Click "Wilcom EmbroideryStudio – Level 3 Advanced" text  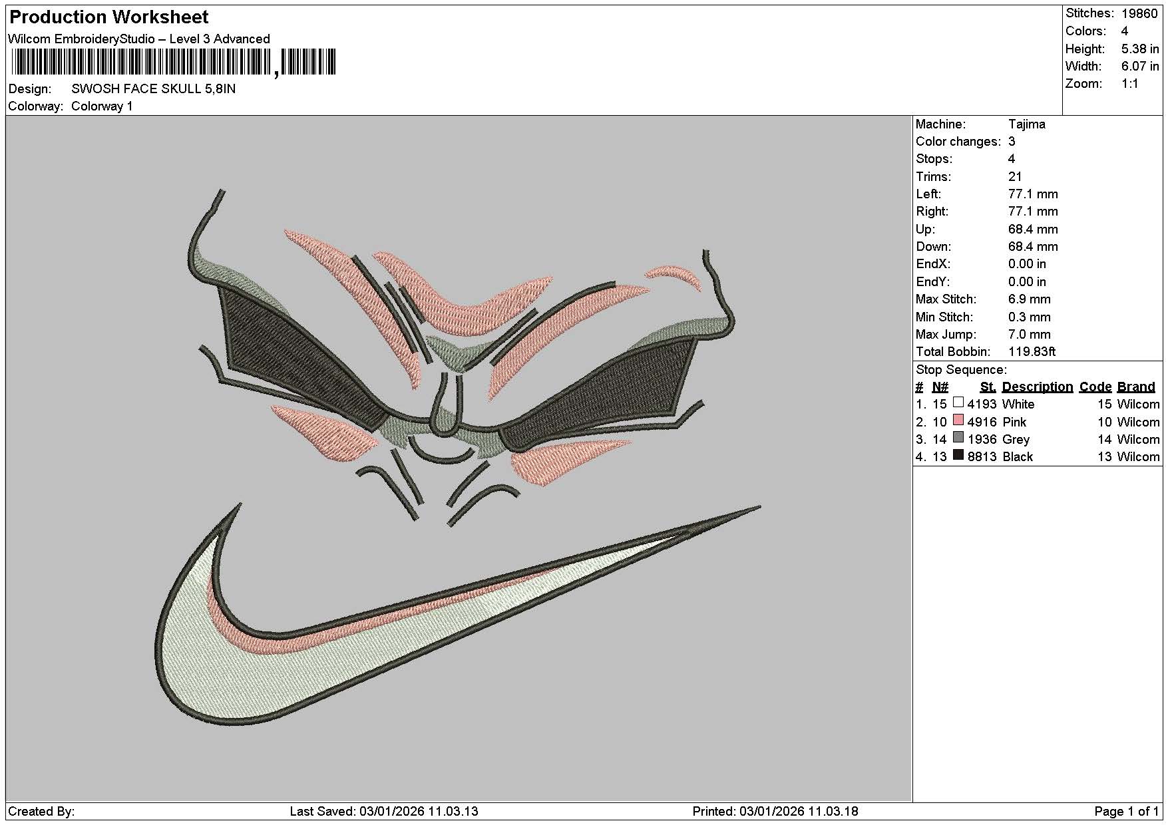139,39
